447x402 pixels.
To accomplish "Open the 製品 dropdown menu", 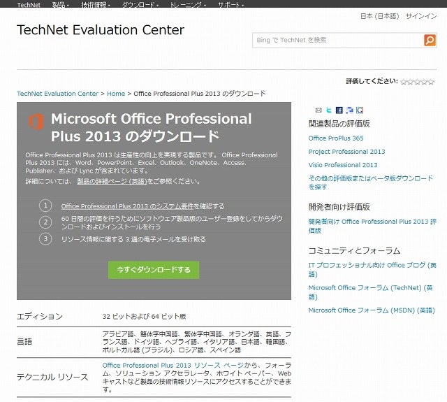I will point(61,5).
